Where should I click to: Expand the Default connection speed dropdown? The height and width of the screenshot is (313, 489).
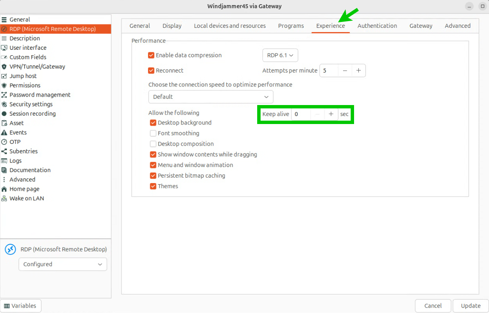coord(211,97)
